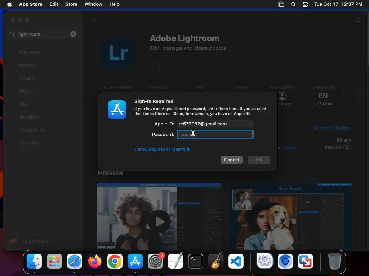Image resolution: width=369 pixels, height=276 pixels.
Task: Open Trash from the Dock
Action: point(334,261)
